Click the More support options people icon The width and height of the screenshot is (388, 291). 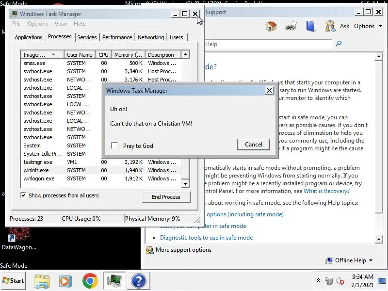click(x=149, y=250)
